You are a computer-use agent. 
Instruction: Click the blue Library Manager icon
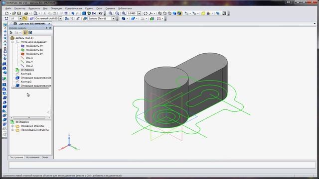click(x=84, y=13)
